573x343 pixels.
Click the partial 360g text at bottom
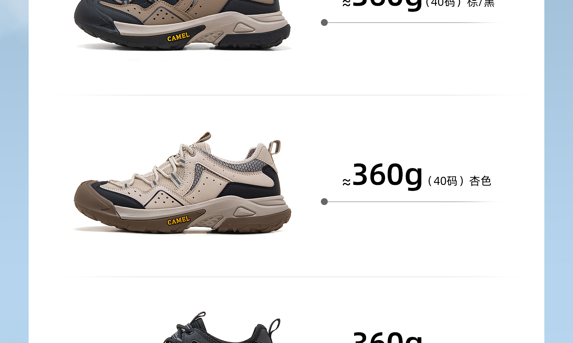pyautogui.click(x=387, y=337)
